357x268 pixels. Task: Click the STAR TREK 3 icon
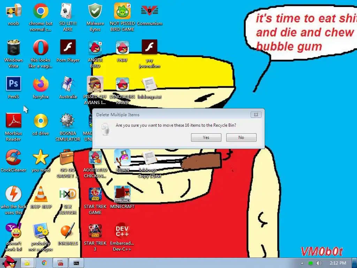[95, 231]
